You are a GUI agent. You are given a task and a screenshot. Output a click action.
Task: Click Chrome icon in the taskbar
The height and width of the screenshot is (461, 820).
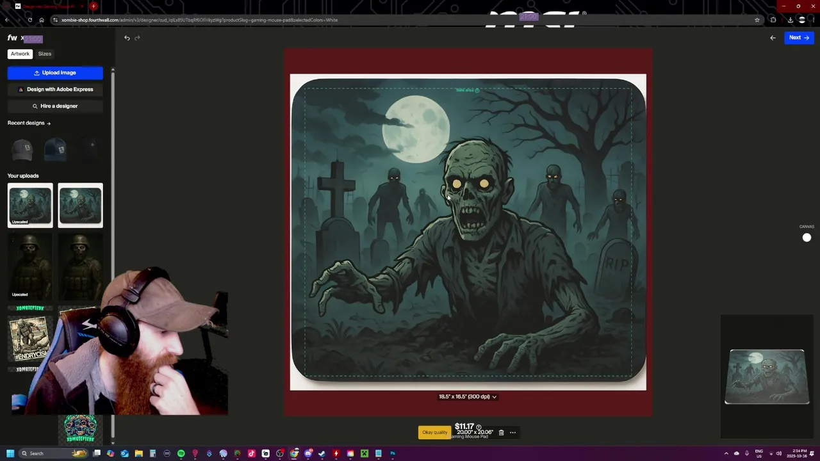coord(294,453)
